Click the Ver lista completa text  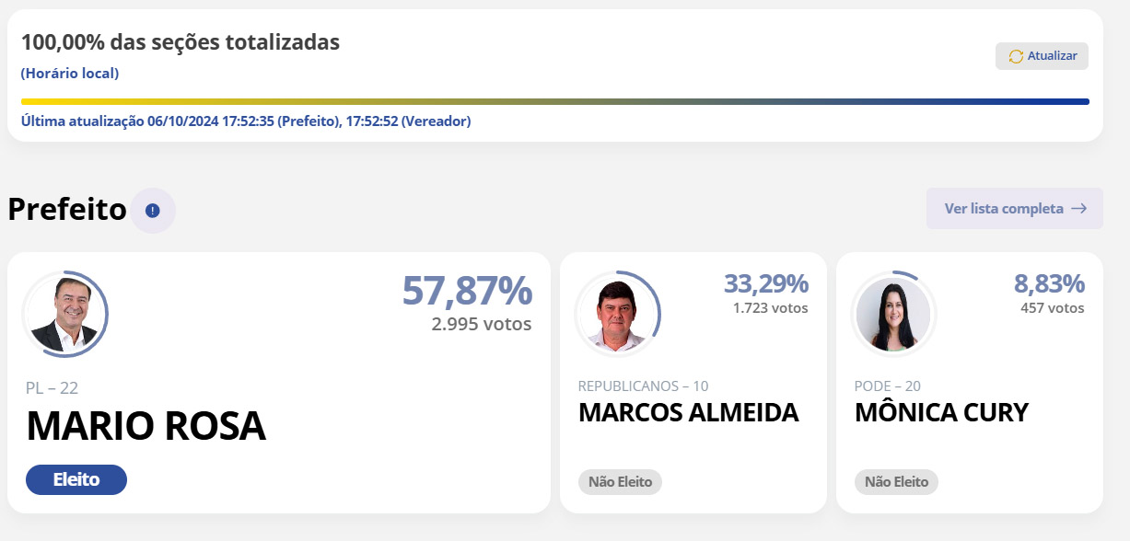point(1004,209)
